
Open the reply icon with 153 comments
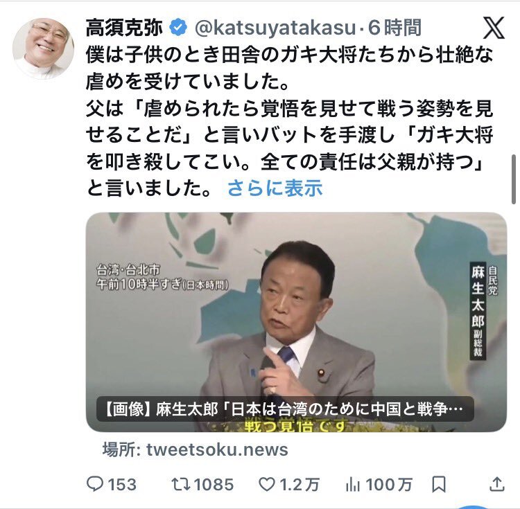pyautogui.click(x=95, y=484)
